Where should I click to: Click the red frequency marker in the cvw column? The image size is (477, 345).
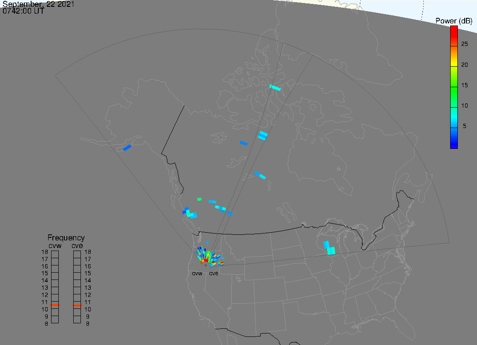coord(55,305)
